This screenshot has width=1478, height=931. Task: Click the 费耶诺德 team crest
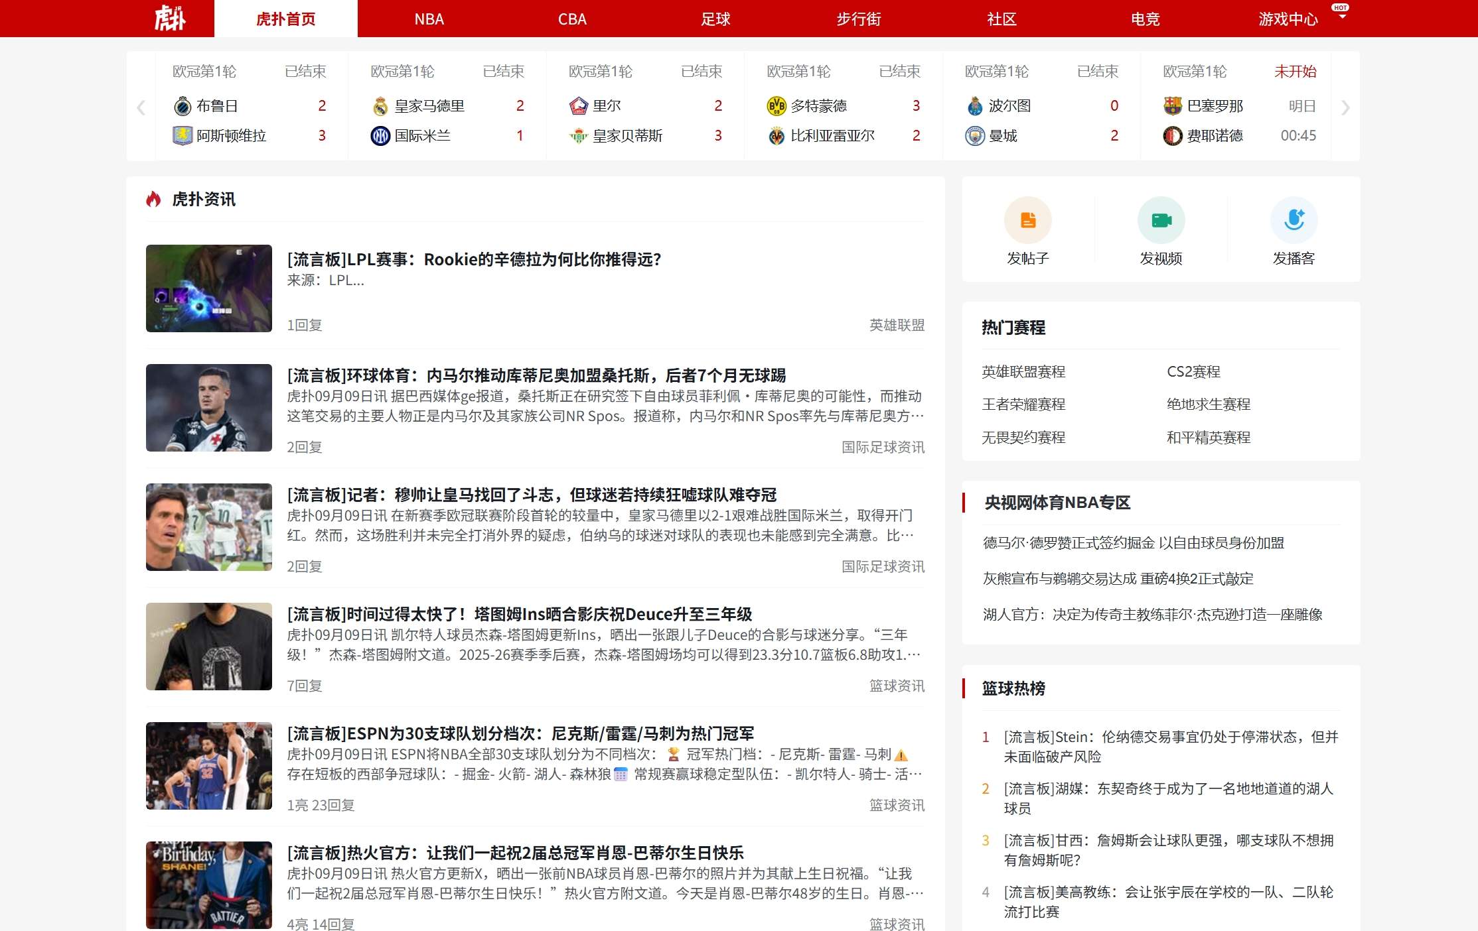click(x=1173, y=136)
